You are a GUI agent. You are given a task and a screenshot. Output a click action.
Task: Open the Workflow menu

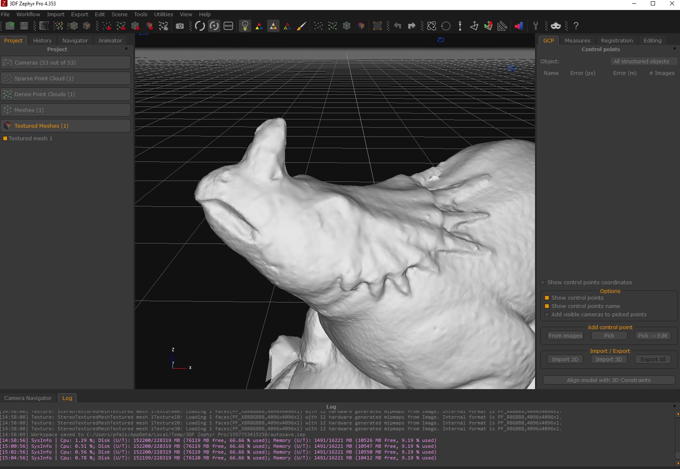click(x=28, y=14)
